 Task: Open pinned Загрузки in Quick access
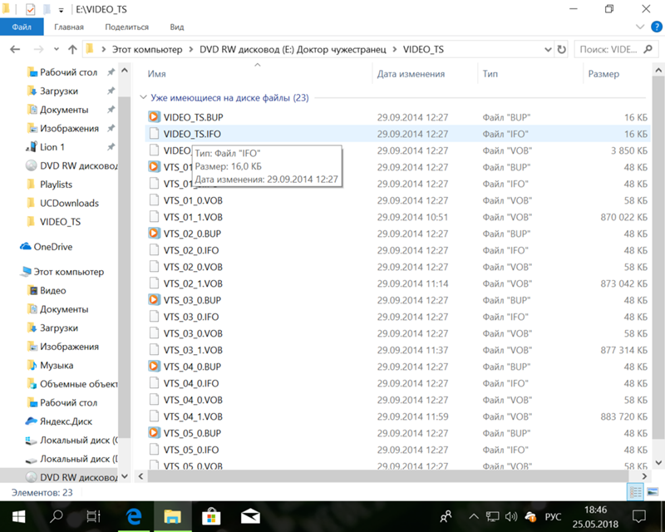pos(58,91)
